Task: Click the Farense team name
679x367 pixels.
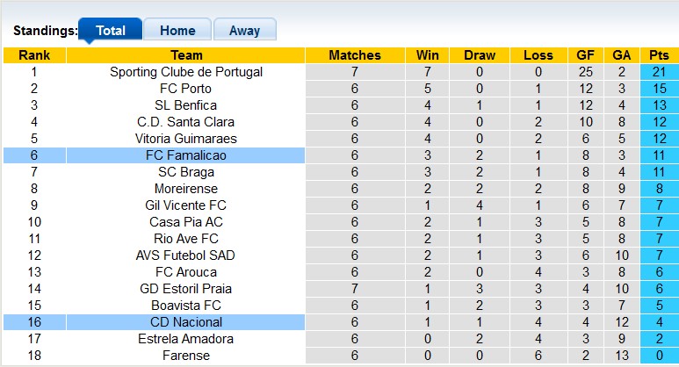Action: pos(186,356)
